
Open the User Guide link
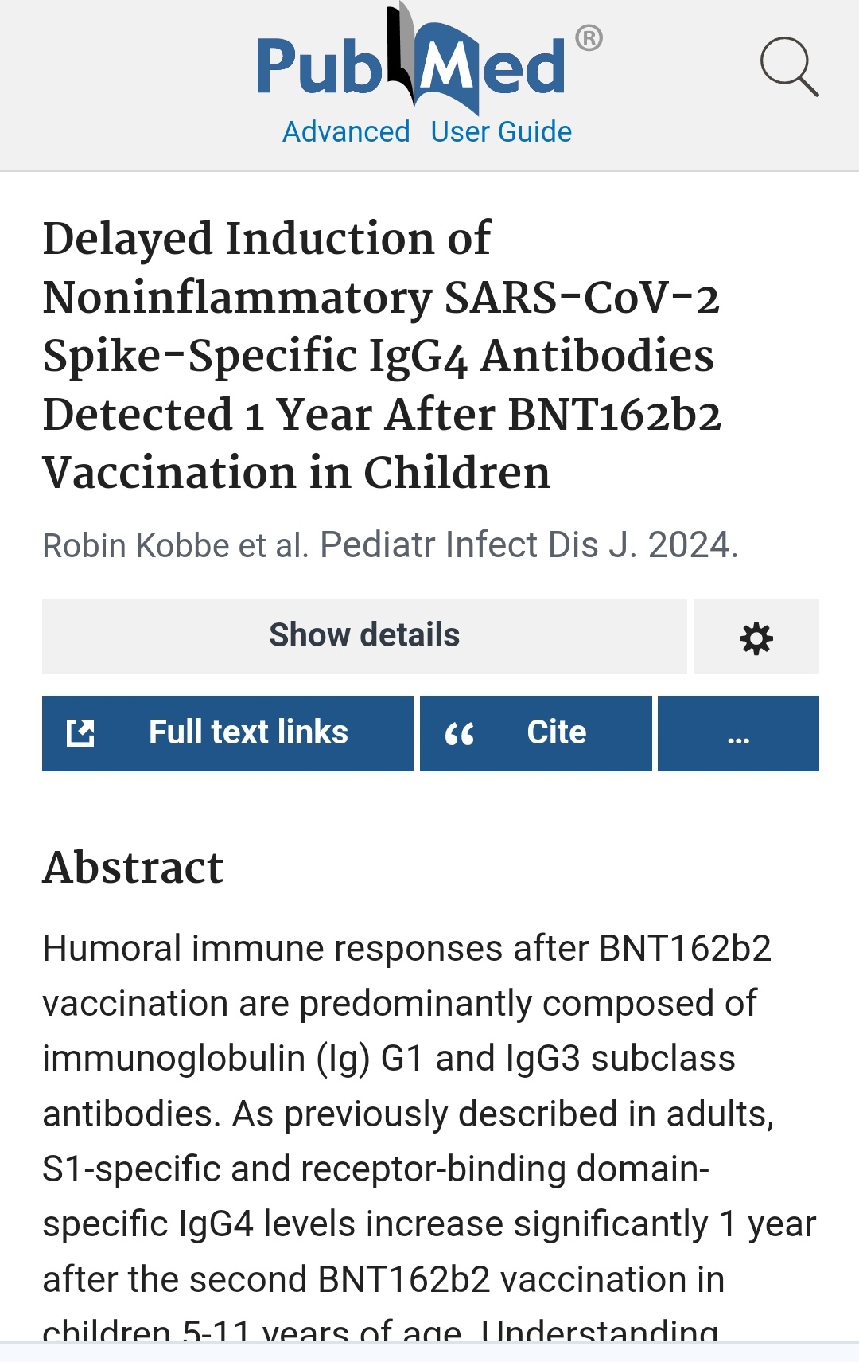(501, 131)
